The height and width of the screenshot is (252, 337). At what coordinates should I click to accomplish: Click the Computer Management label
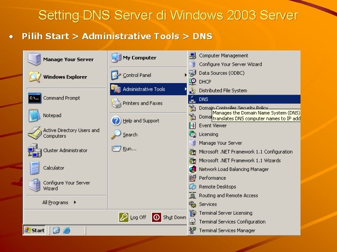click(224, 56)
